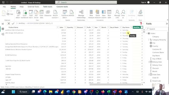169x95 pixels.
Task: Create a New table
Action: tap(109, 14)
